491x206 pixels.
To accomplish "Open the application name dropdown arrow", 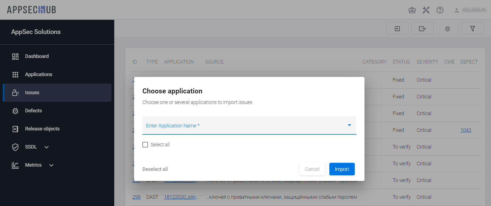I will pos(349,125).
